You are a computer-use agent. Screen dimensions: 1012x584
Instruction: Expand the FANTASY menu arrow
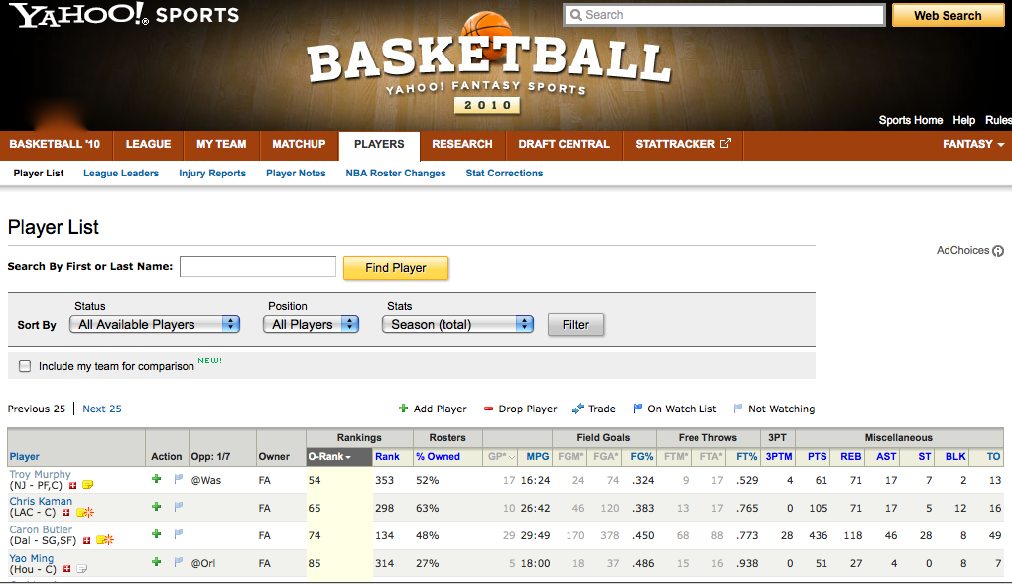(x=1001, y=145)
